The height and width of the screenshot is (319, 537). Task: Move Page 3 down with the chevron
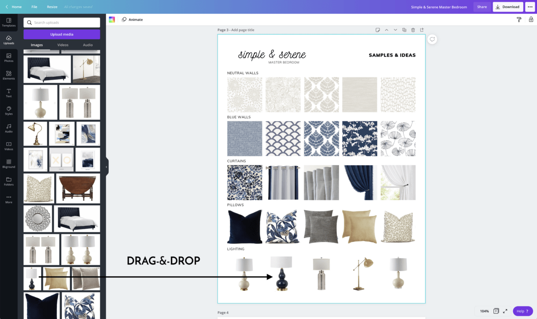coord(395,30)
